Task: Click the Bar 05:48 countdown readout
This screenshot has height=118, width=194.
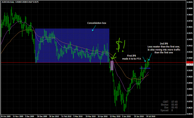Action: [171, 107]
